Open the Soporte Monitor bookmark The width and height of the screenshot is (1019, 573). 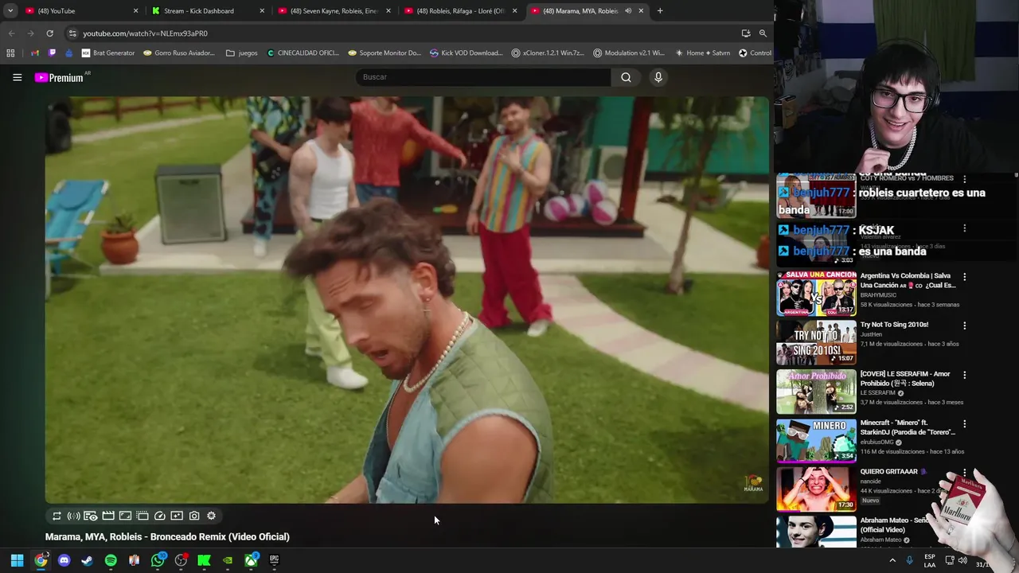(385, 53)
